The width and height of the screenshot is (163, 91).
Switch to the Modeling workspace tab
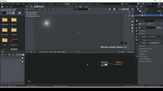click(x=36, y=4)
